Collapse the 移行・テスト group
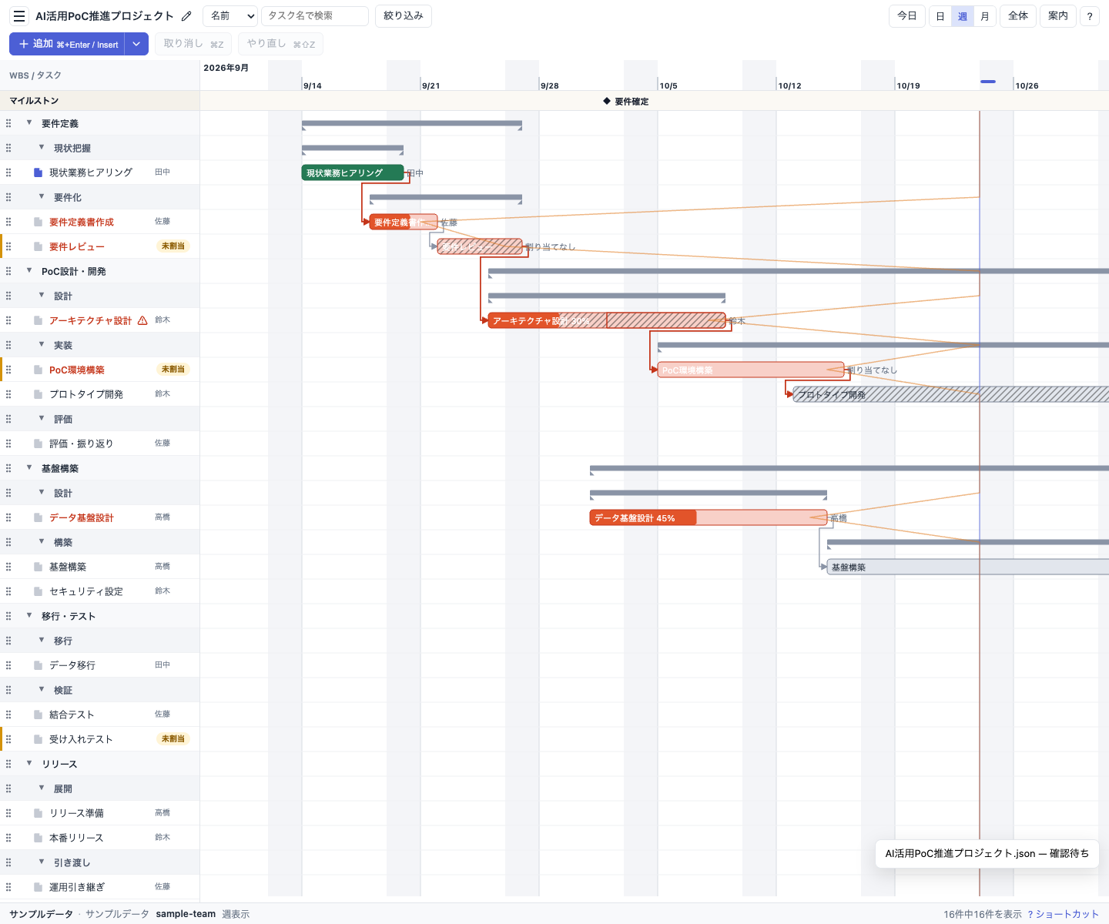The height and width of the screenshot is (924, 1109). 29,616
